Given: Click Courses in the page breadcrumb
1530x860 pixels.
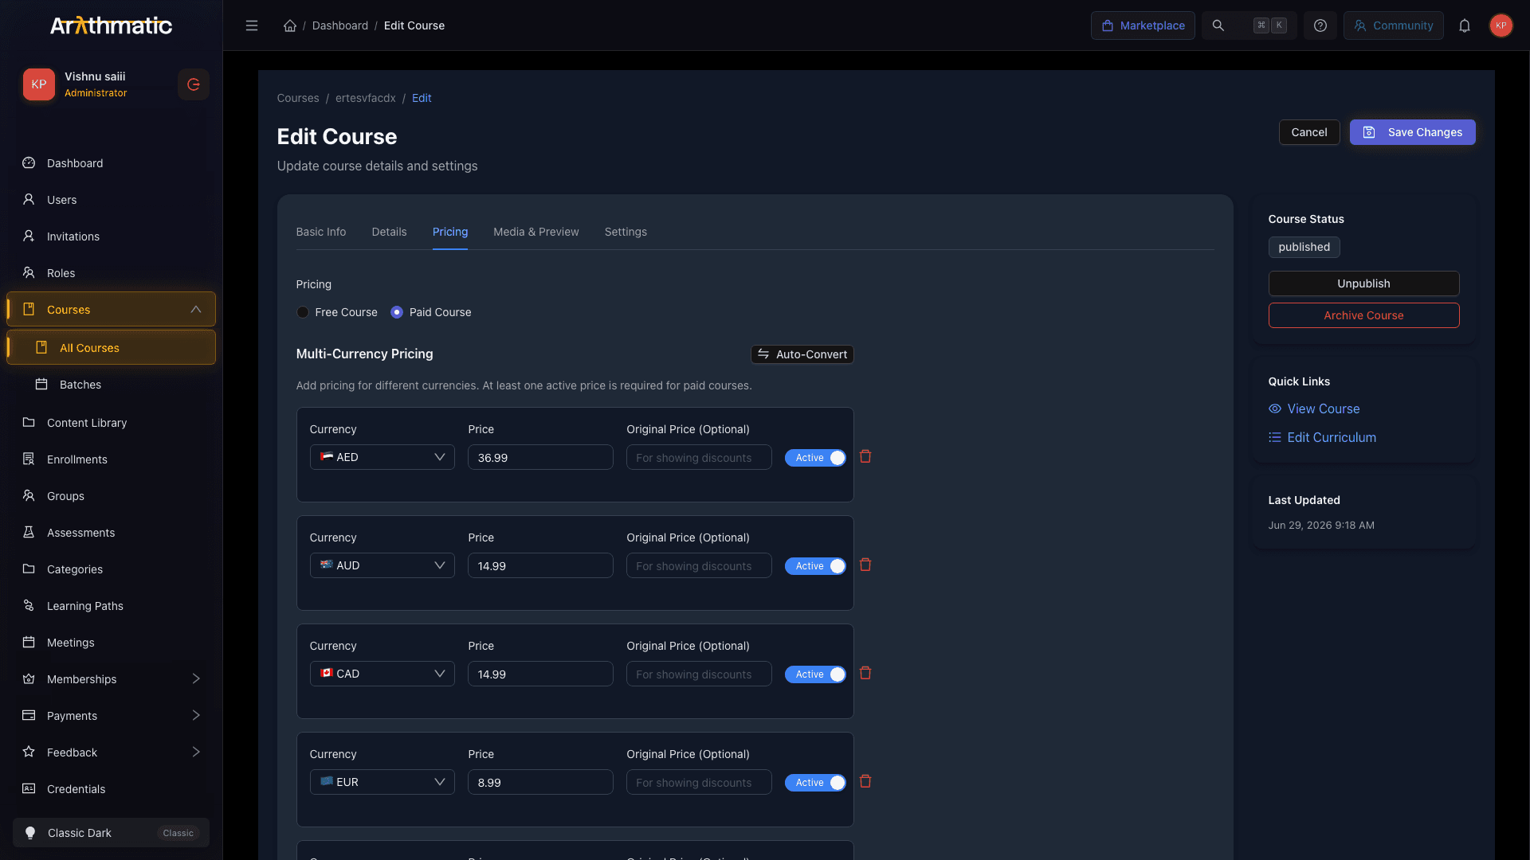Looking at the screenshot, I should pyautogui.click(x=298, y=98).
